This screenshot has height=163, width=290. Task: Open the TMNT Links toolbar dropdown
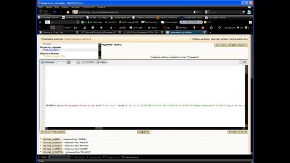point(97,22)
